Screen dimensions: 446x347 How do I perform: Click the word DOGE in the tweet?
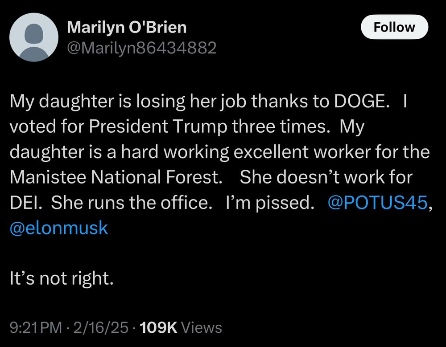[x=359, y=102]
